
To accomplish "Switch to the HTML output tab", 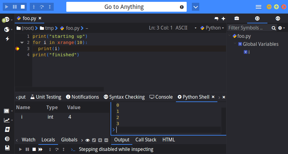I will pyautogui.click(x=169, y=140).
